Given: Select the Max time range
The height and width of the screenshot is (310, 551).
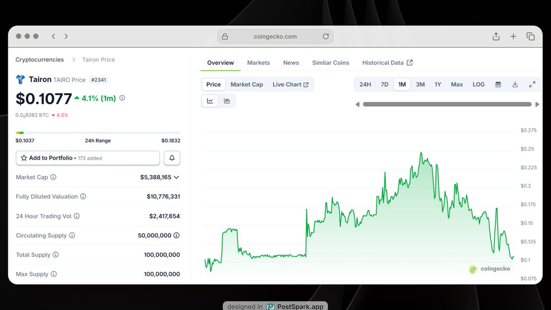Looking at the screenshot, I should (457, 85).
